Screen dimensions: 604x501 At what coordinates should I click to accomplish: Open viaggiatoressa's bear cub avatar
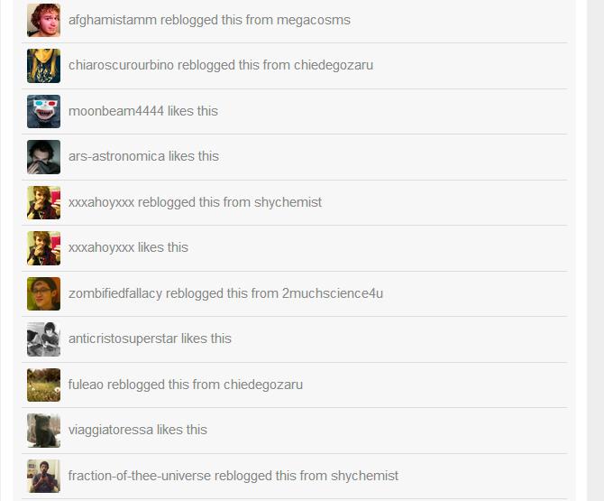coord(43,431)
